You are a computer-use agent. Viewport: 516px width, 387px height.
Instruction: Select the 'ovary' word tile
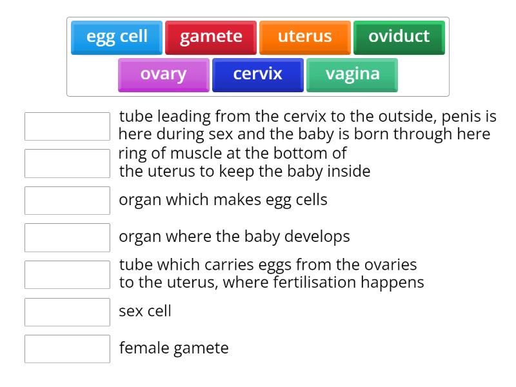(163, 74)
